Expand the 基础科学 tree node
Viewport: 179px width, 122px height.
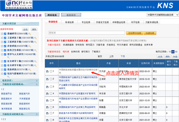coord(2,34)
